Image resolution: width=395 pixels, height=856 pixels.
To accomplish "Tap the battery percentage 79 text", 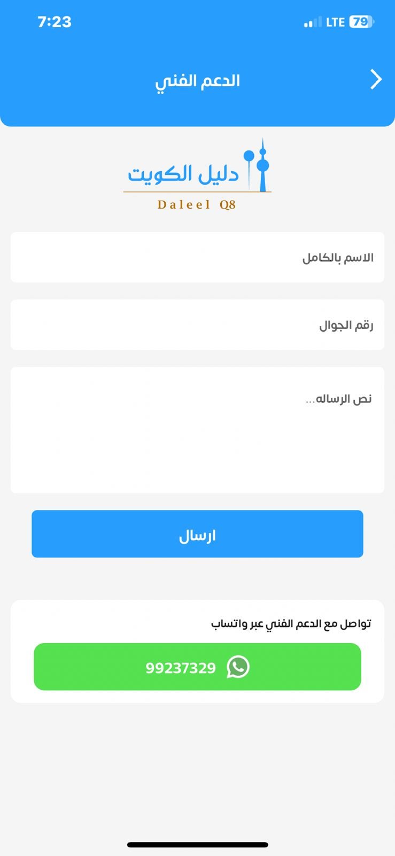I will pos(360,22).
